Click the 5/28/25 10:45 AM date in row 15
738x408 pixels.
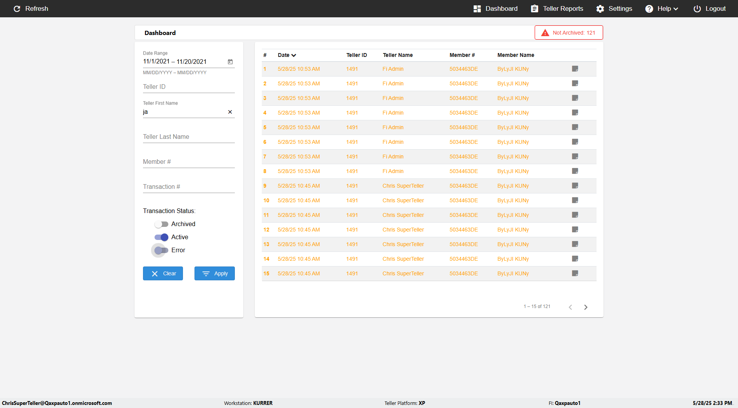[x=299, y=273]
